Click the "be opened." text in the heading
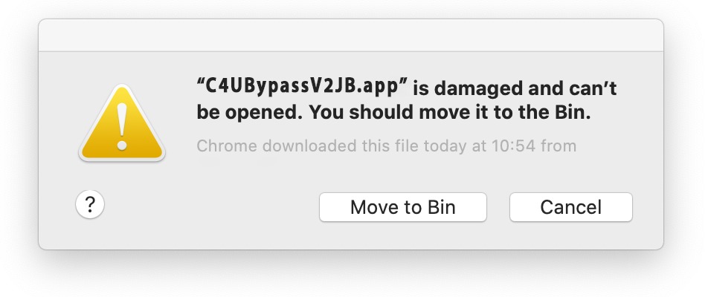 249,114
